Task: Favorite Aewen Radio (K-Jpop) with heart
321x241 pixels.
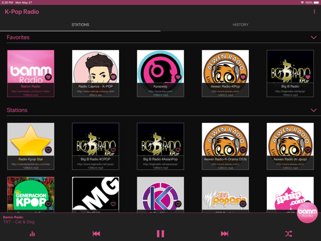Action: pos(308,150)
